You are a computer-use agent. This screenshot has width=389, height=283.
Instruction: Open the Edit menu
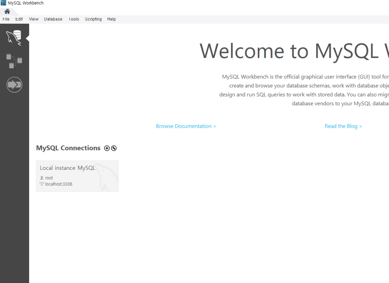(x=19, y=19)
